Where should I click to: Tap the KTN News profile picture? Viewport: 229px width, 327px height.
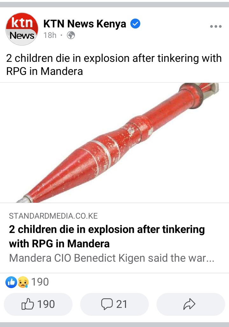pyautogui.click(x=22, y=29)
